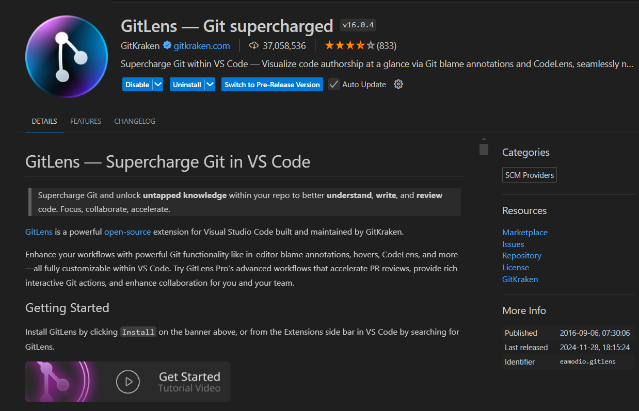Open the License resource link

click(x=516, y=267)
